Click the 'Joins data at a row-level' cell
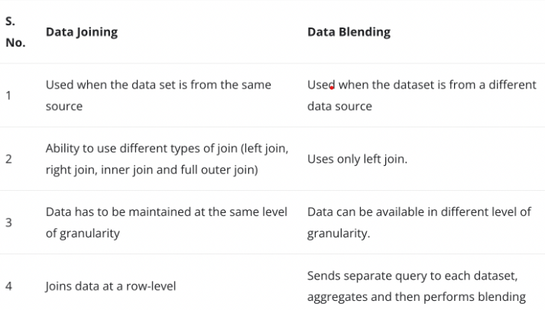 coord(110,286)
